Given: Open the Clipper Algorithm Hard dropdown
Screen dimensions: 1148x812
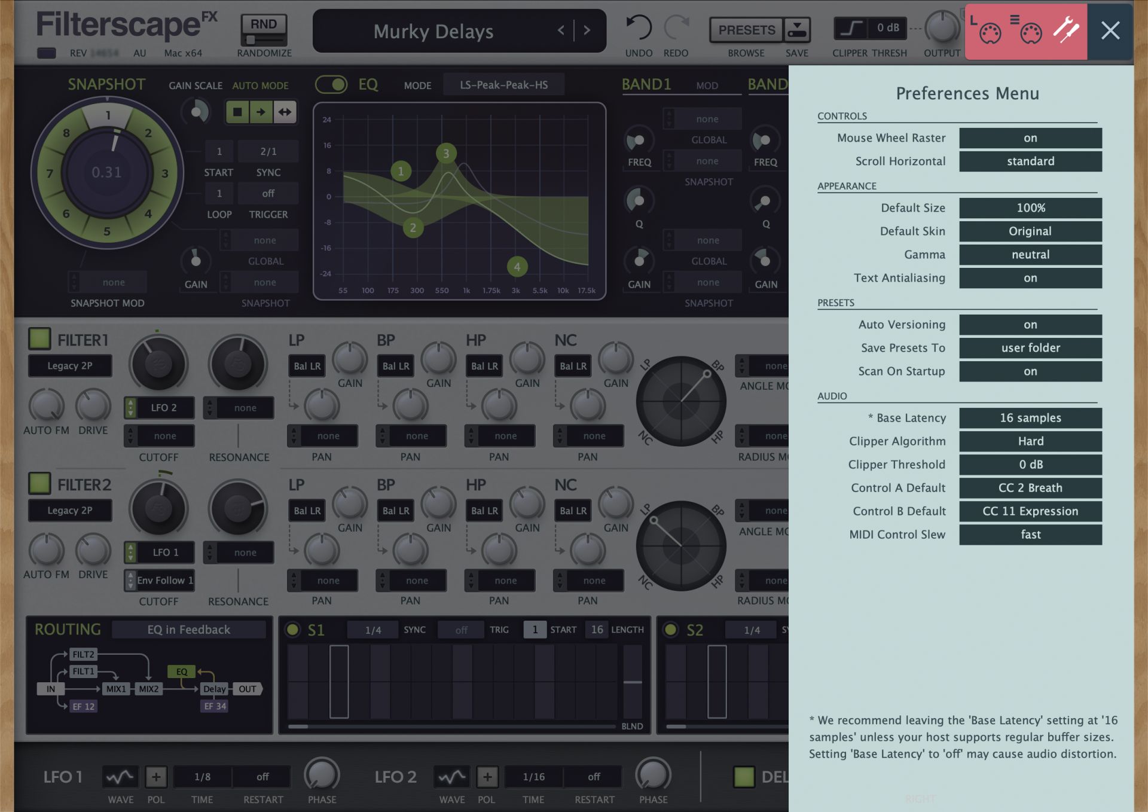Looking at the screenshot, I should coord(1030,441).
